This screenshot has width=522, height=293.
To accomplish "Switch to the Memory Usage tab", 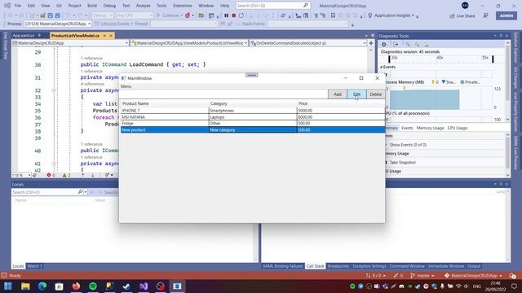I will (430, 128).
